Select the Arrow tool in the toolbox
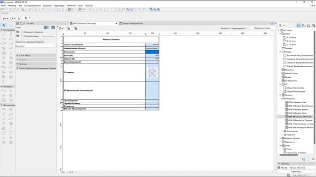Viewport: 316px width, 177px height. [x=4, y=25]
